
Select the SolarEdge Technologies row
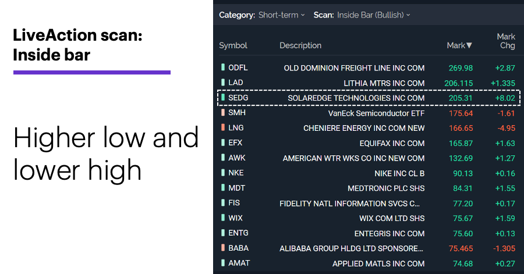pyautogui.click(x=369, y=98)
